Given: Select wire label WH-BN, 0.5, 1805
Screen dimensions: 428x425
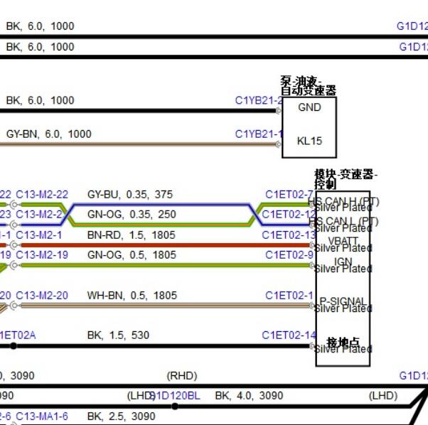Looking at the screenshot, I should point(132,295).
